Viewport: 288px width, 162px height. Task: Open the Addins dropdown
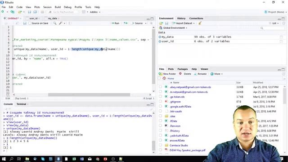(95, 12)
